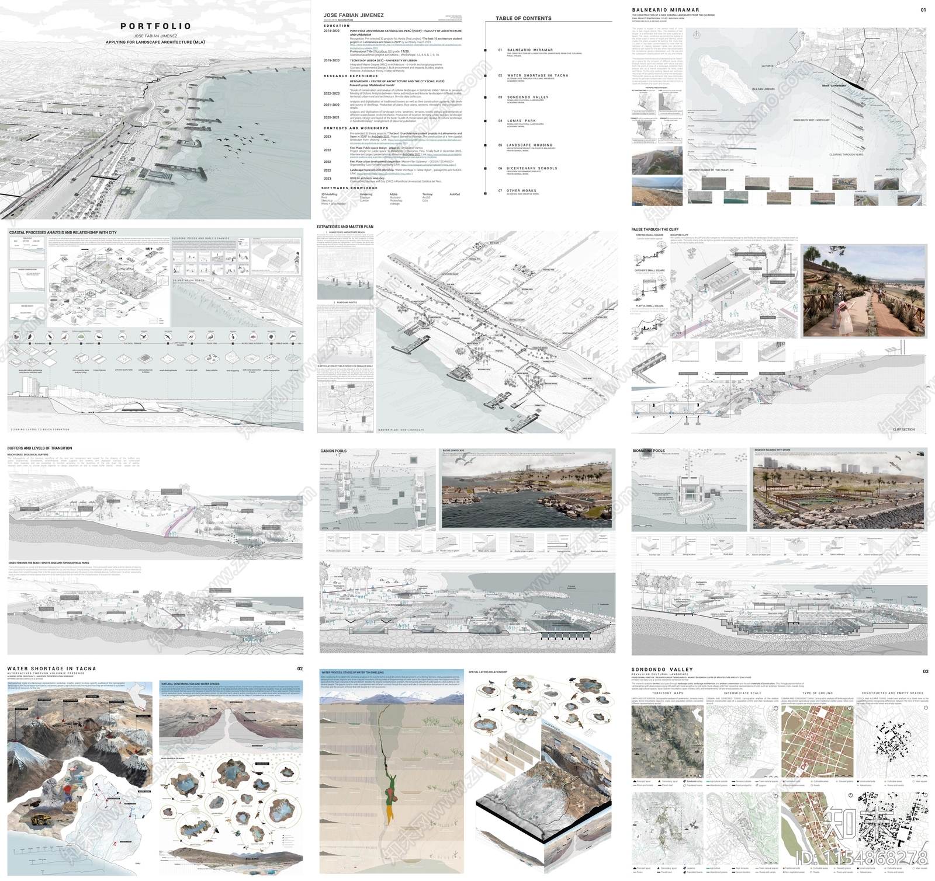Click the MORRO SOLAR label on the coastal map

894,169
